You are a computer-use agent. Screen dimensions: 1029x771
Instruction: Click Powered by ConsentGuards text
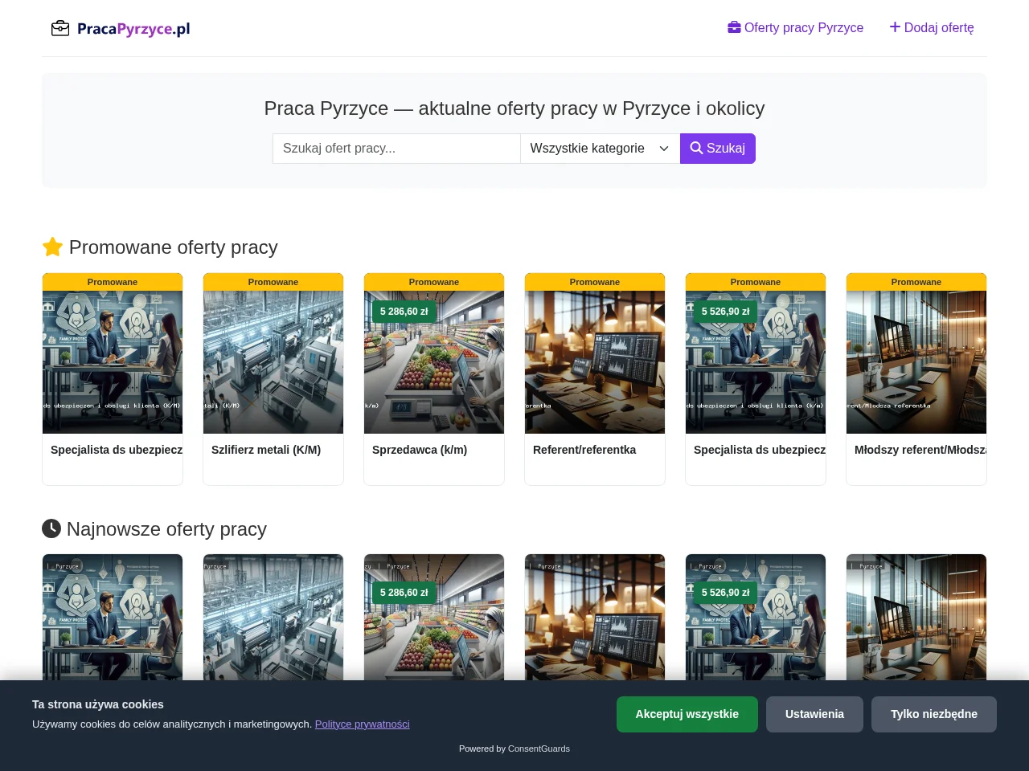pos(514,749)
